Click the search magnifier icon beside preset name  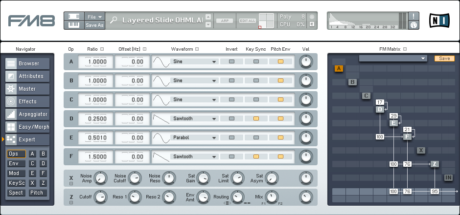point(114,20)
